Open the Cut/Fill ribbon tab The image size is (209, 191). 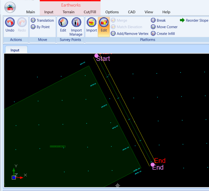coord(90,12)
